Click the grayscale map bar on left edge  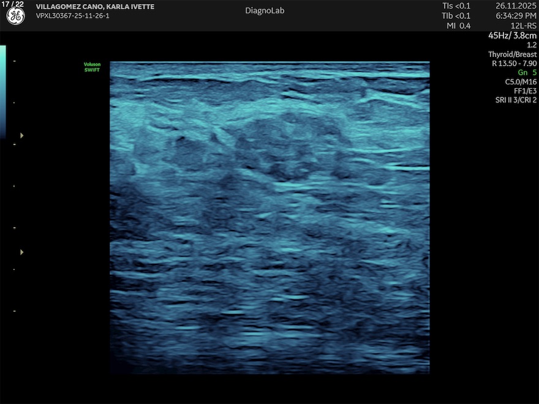tap(3, 91)
